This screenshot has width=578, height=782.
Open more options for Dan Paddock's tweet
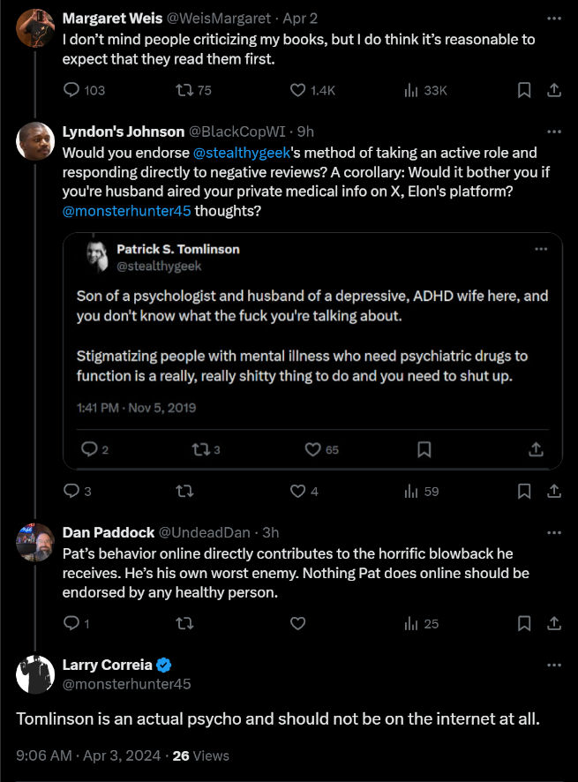tap(554, 532)
